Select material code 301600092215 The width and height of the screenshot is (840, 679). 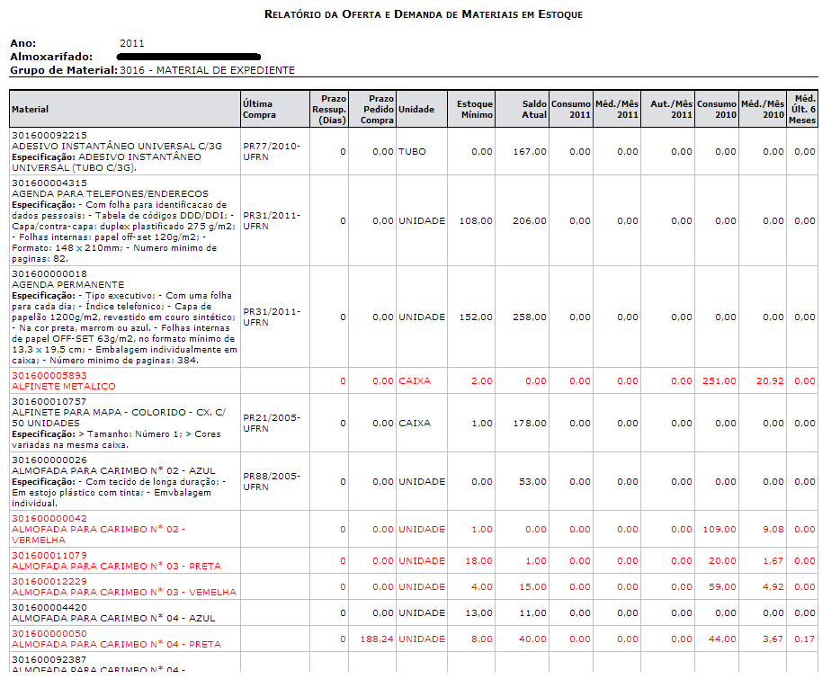point(49,136)
